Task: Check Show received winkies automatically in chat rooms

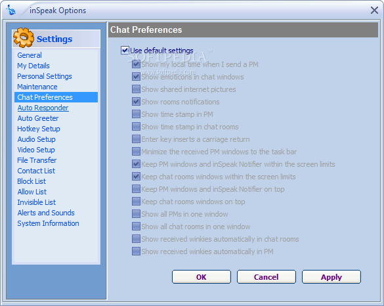Action: coord(136,239)
